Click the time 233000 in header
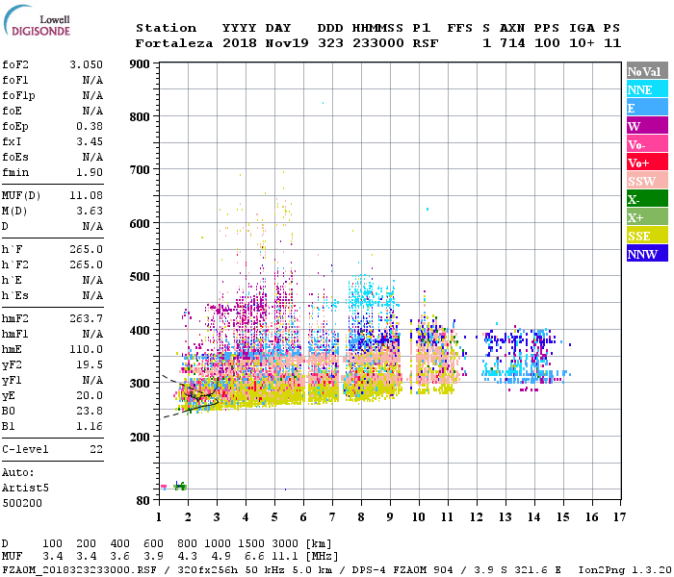The height and width of the screenshot is (577, 674). 378,43
